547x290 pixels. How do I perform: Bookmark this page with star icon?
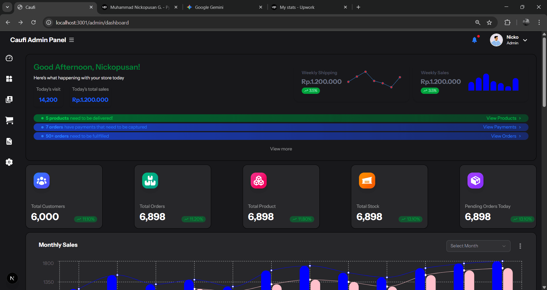489,22
